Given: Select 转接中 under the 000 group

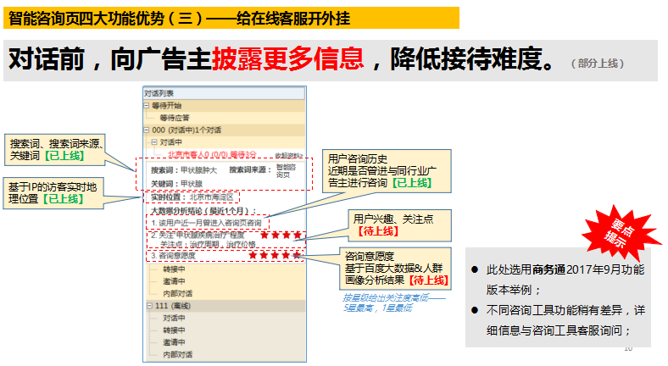Looking at the screenshot, I should 175,269.
